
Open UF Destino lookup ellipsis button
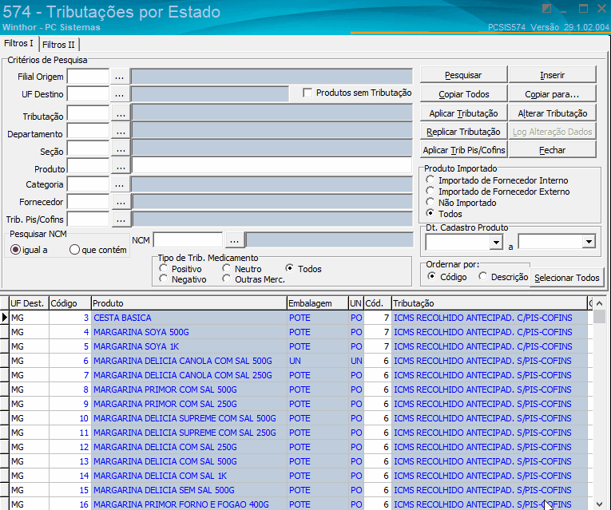(x=119, y=94)
